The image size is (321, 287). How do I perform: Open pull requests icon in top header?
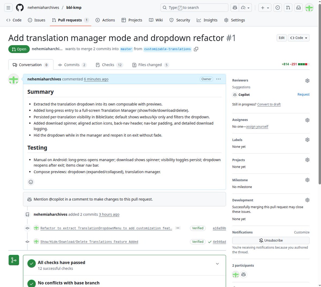coord(288,8)
